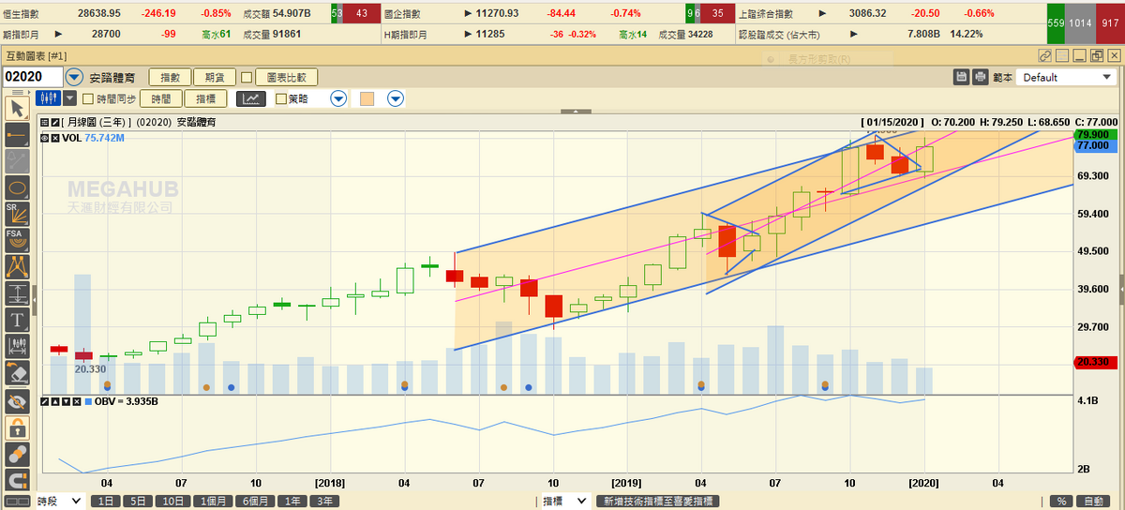Select the arrow pointer tool
This screenshot has width=1125, height=510.
(16, 109)
